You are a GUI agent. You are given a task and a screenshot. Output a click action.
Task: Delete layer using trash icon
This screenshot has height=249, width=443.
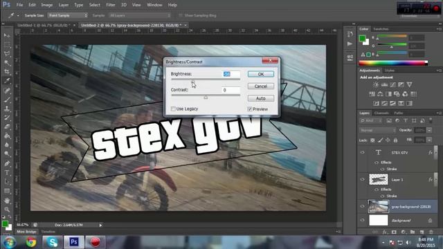click(431, 232)
